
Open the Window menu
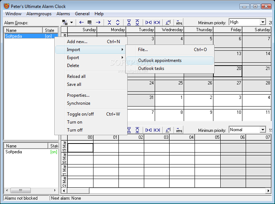click(13, 14)
